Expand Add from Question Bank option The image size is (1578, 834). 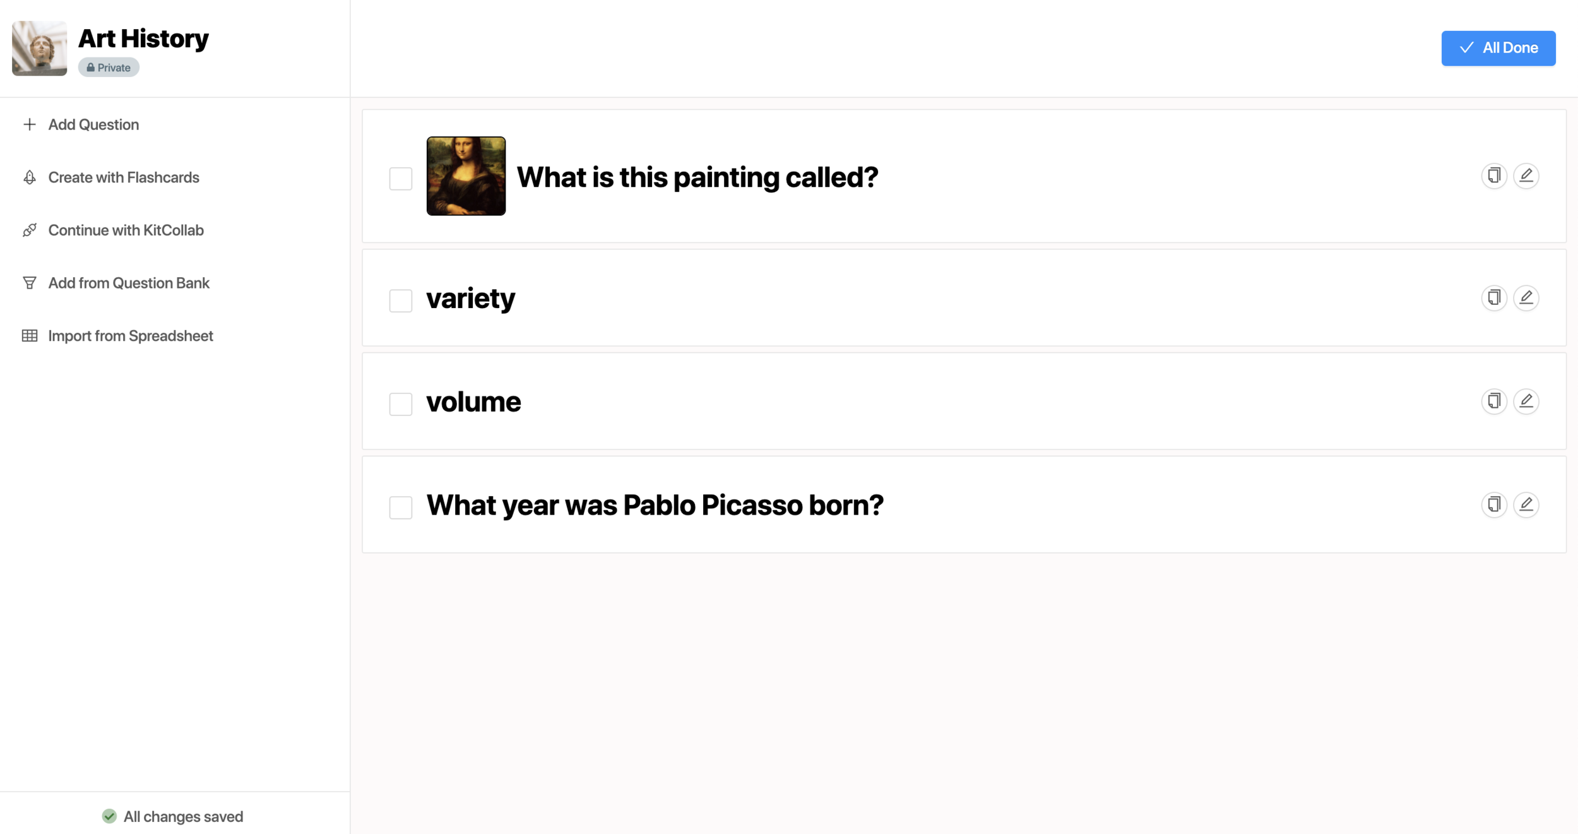[128, 283]
